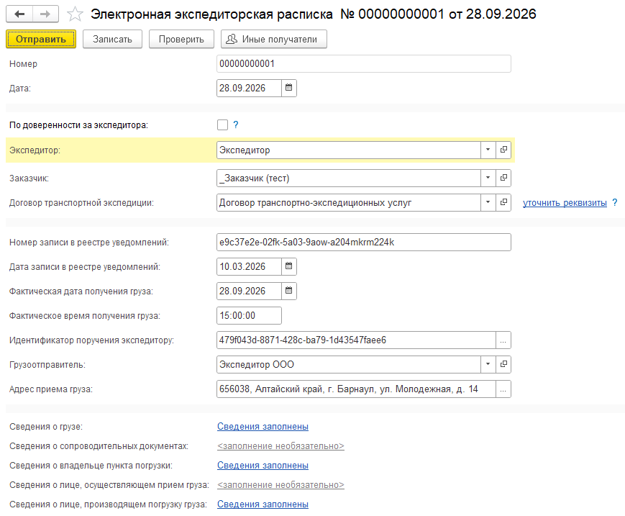This screenshot has width=625, height=516.
Task: Click the Заказчик field containing _Заказчик (тест)
Action: click(x=349, y=178)
